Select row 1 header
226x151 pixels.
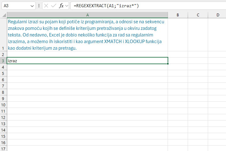[x=3, y=35]
